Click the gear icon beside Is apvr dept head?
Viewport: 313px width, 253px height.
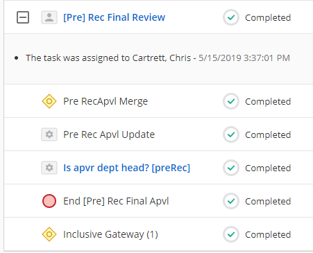tap(49, 168)
